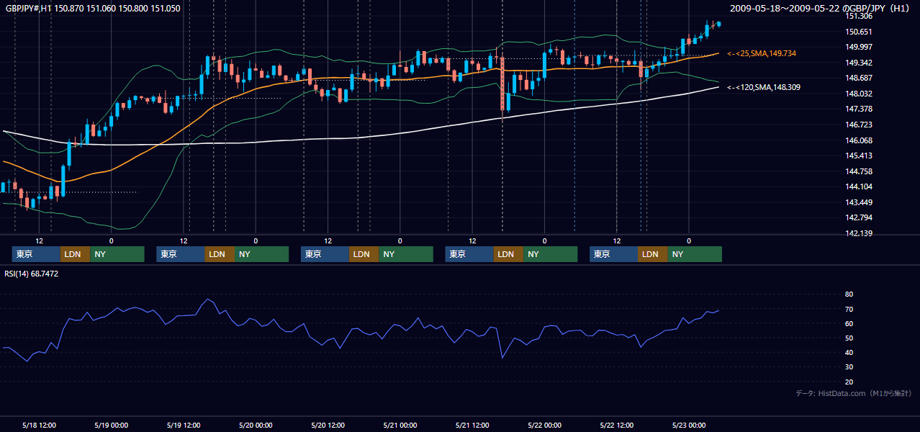This screenshot has width=920, height=432.
Task: Click the HistData.com data source credit
Action: pyautogui.click(x=853, y=393)
